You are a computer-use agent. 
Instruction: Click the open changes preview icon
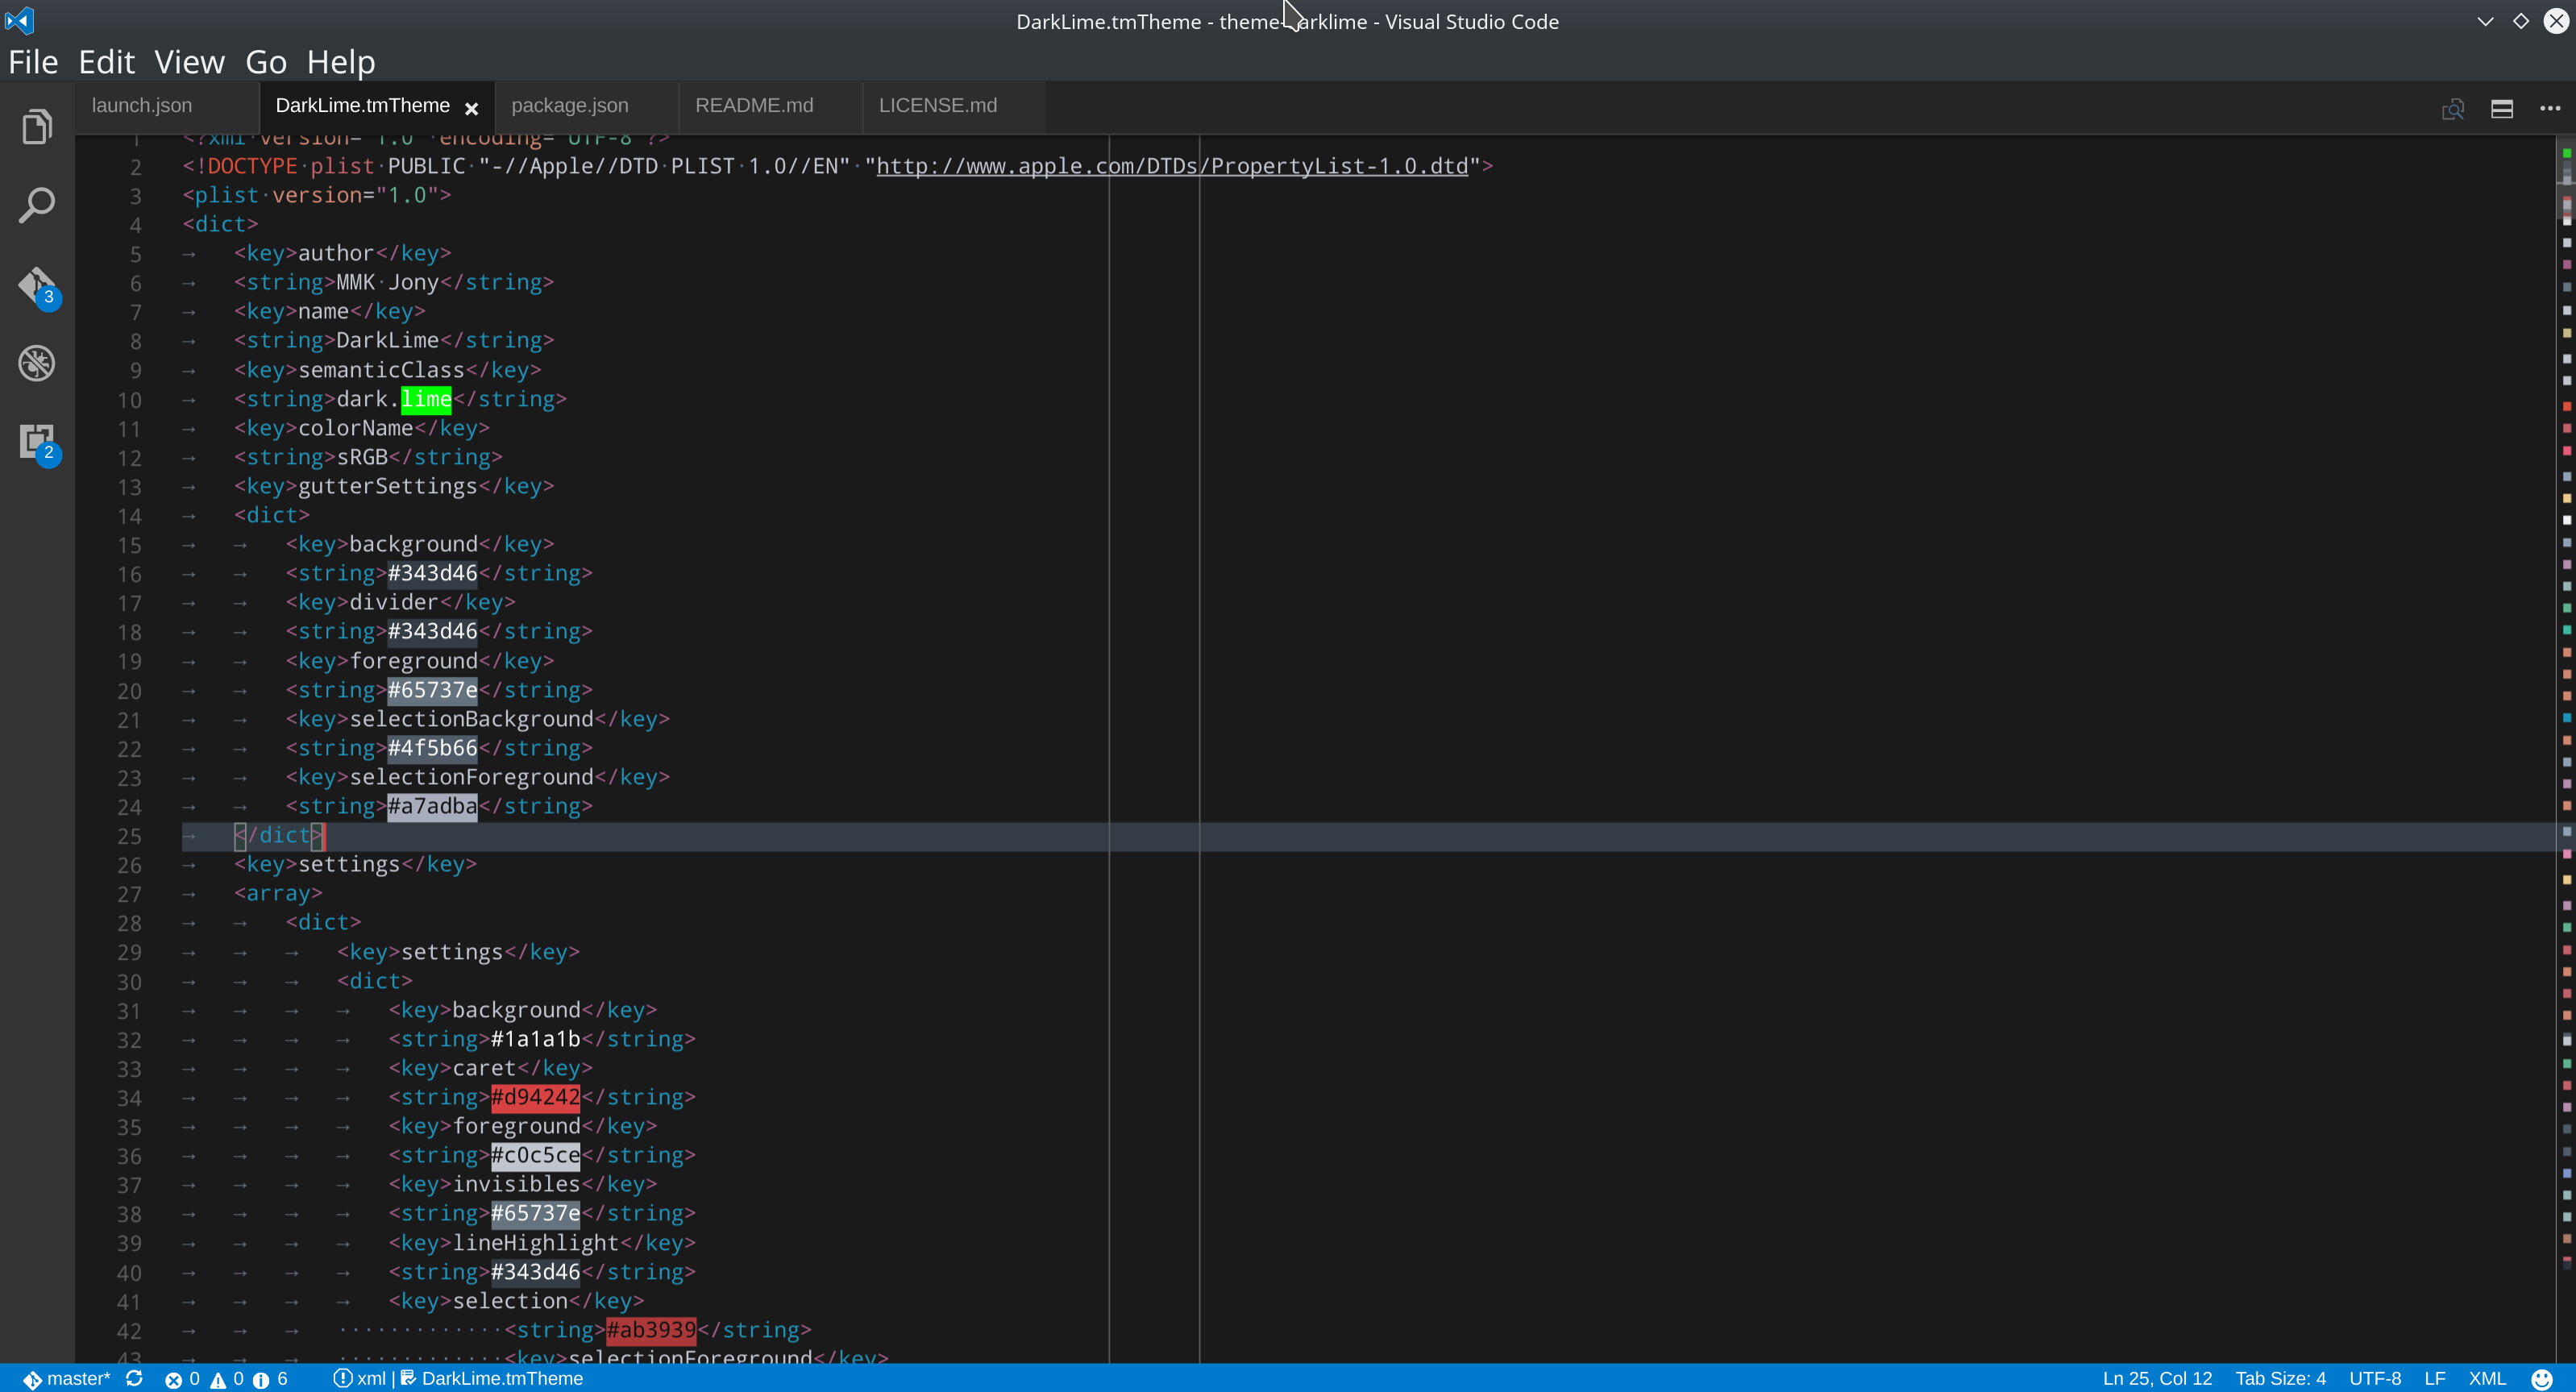[2452, 109]
